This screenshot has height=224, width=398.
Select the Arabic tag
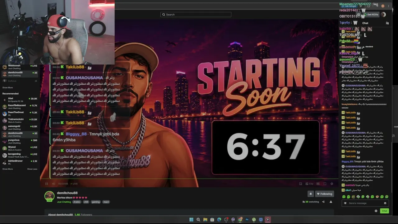(x=77, y=202)
